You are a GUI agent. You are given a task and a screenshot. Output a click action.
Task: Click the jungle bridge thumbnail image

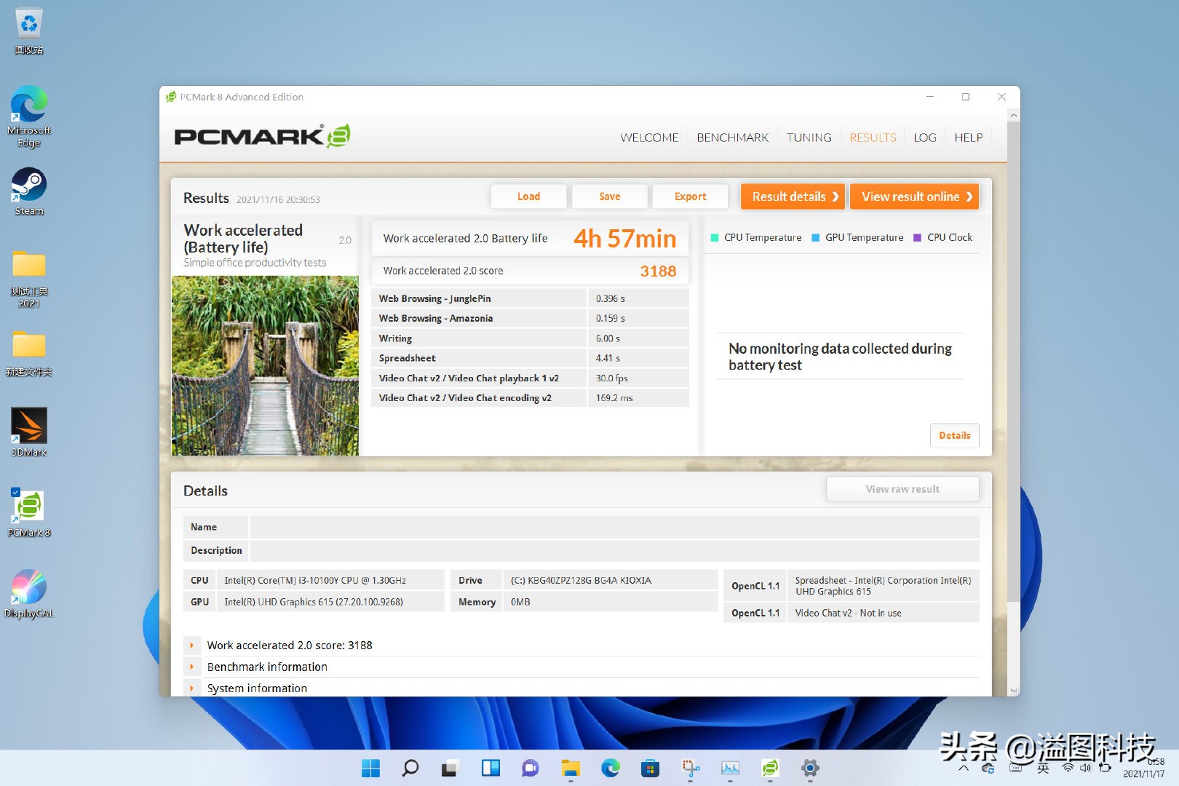pos(265,365)
